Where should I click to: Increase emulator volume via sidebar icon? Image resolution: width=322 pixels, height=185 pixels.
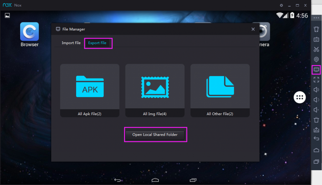click(316, 90)
